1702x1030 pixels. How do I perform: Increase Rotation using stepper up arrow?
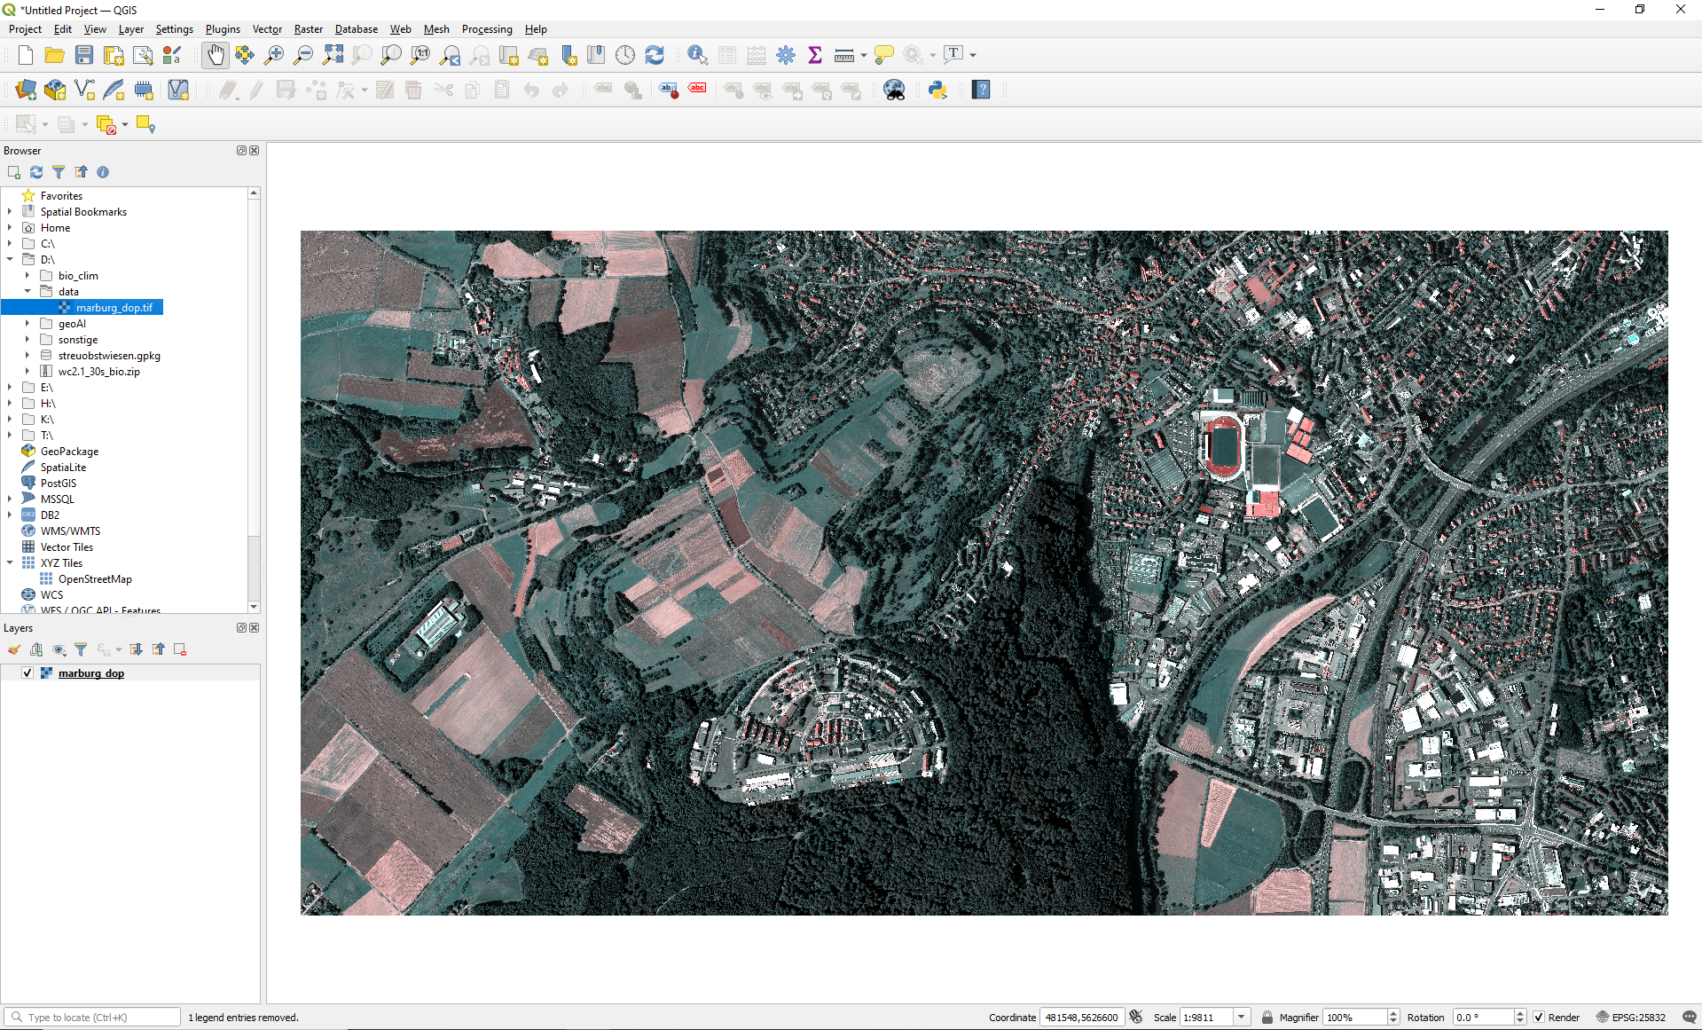[x=1520, y=1013]
